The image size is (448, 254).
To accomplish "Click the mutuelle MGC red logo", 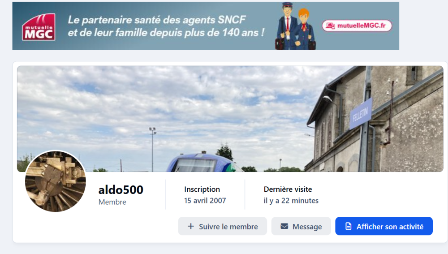I will pyautogui.click(x=39, y=27).
